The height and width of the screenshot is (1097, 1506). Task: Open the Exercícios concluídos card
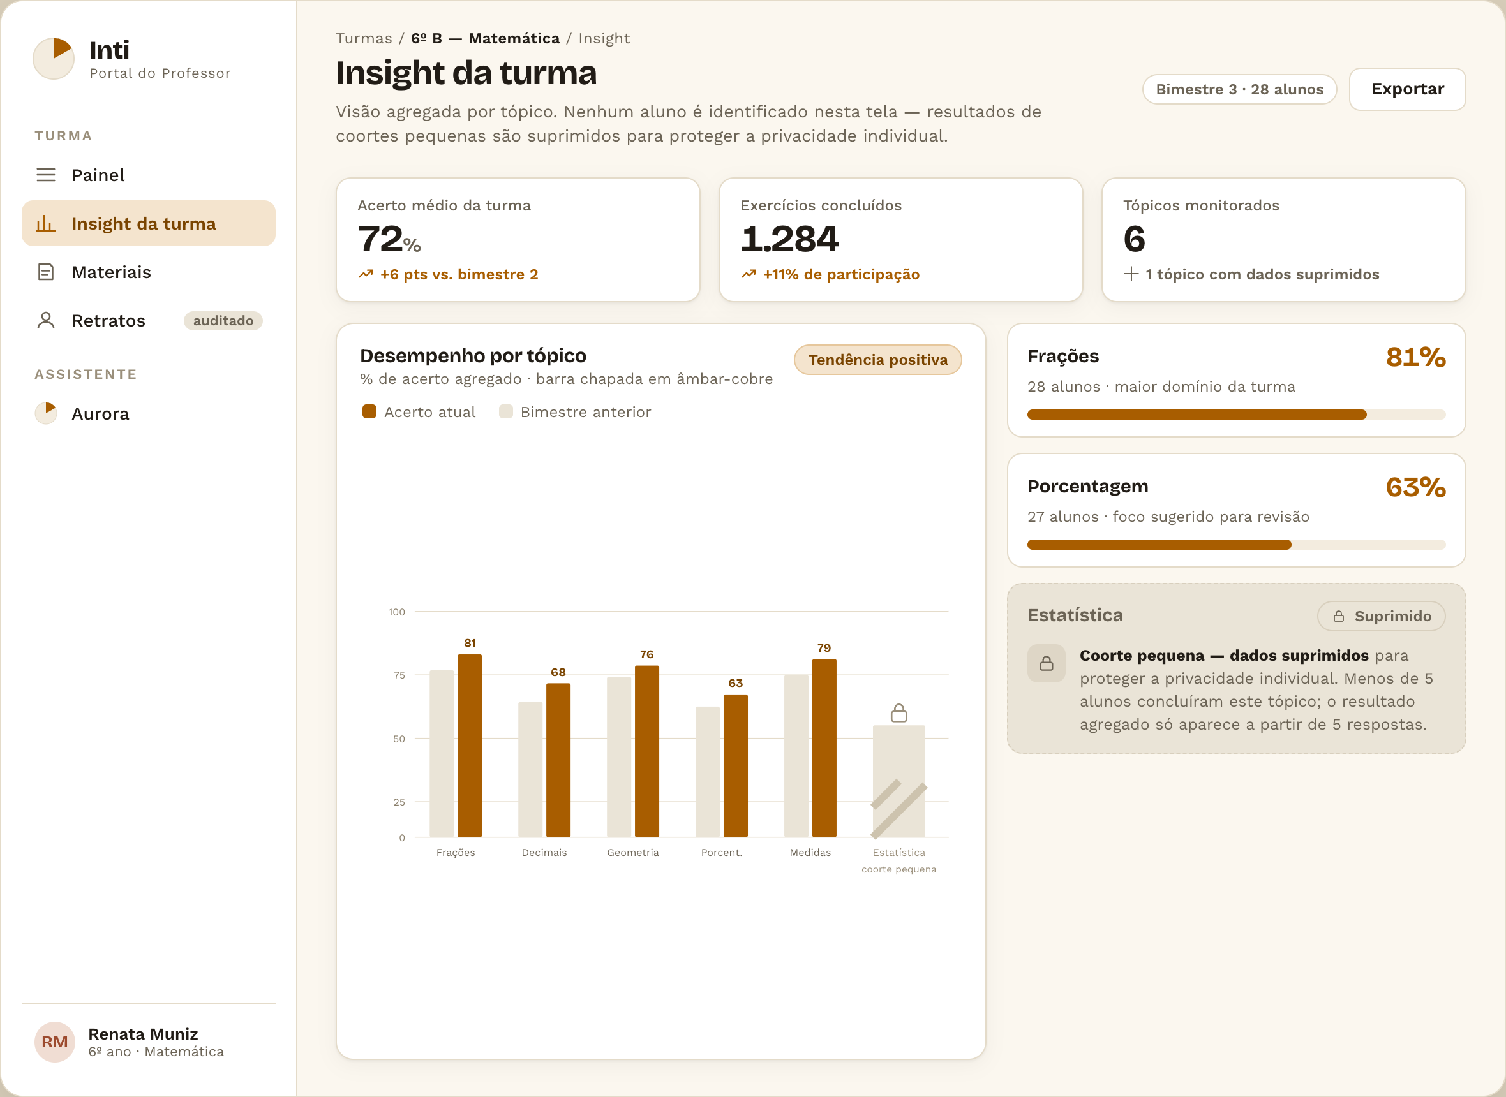click(901, 239)
